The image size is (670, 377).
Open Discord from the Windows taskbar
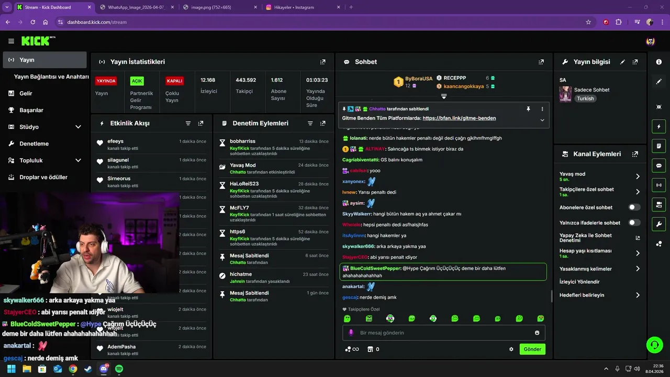(x=104, y=369)
